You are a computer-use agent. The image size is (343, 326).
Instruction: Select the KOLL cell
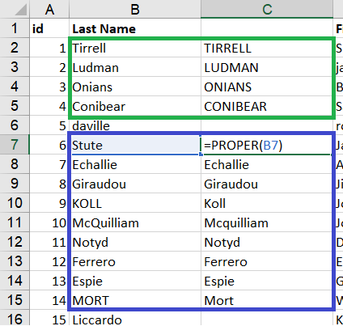pos(135,203)
